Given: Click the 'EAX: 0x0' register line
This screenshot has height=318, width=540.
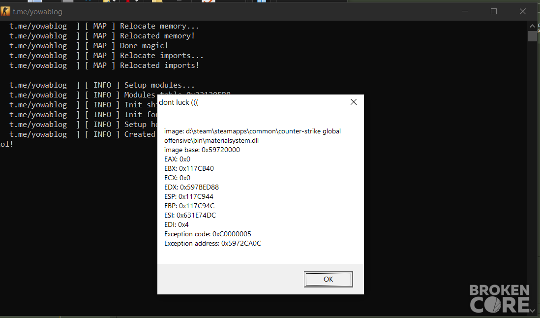Looking at the screenshot, I should [x=177, y=159].
